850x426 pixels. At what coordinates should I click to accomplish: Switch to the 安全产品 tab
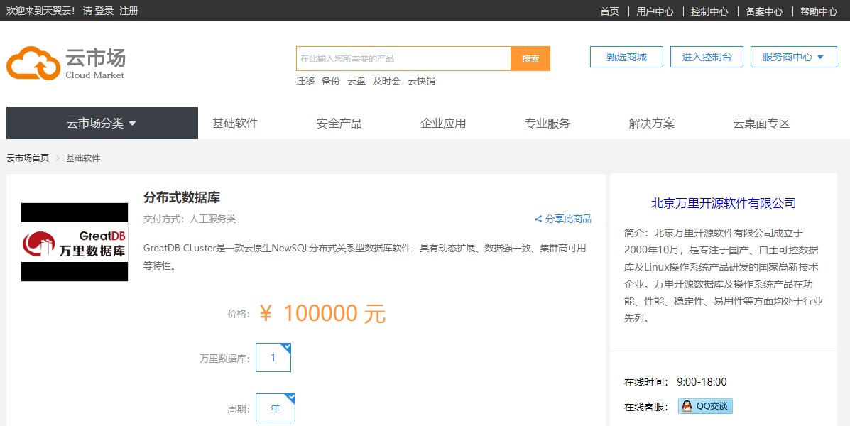pos(339,122)
